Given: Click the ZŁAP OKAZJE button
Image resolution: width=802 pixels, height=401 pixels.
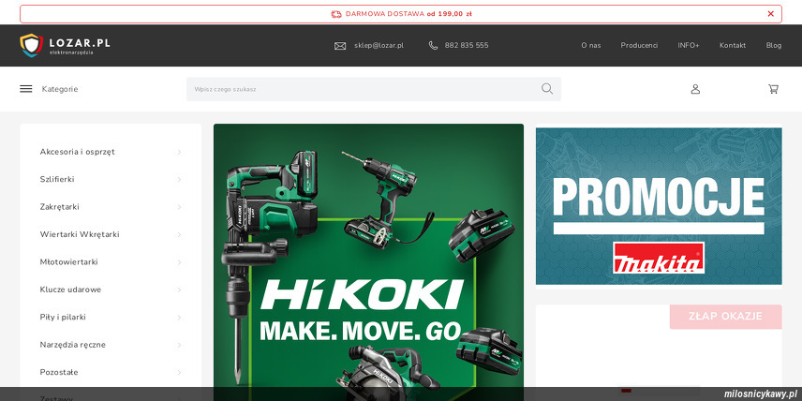Looking at the screenshot, I should (x=725, y=317).
